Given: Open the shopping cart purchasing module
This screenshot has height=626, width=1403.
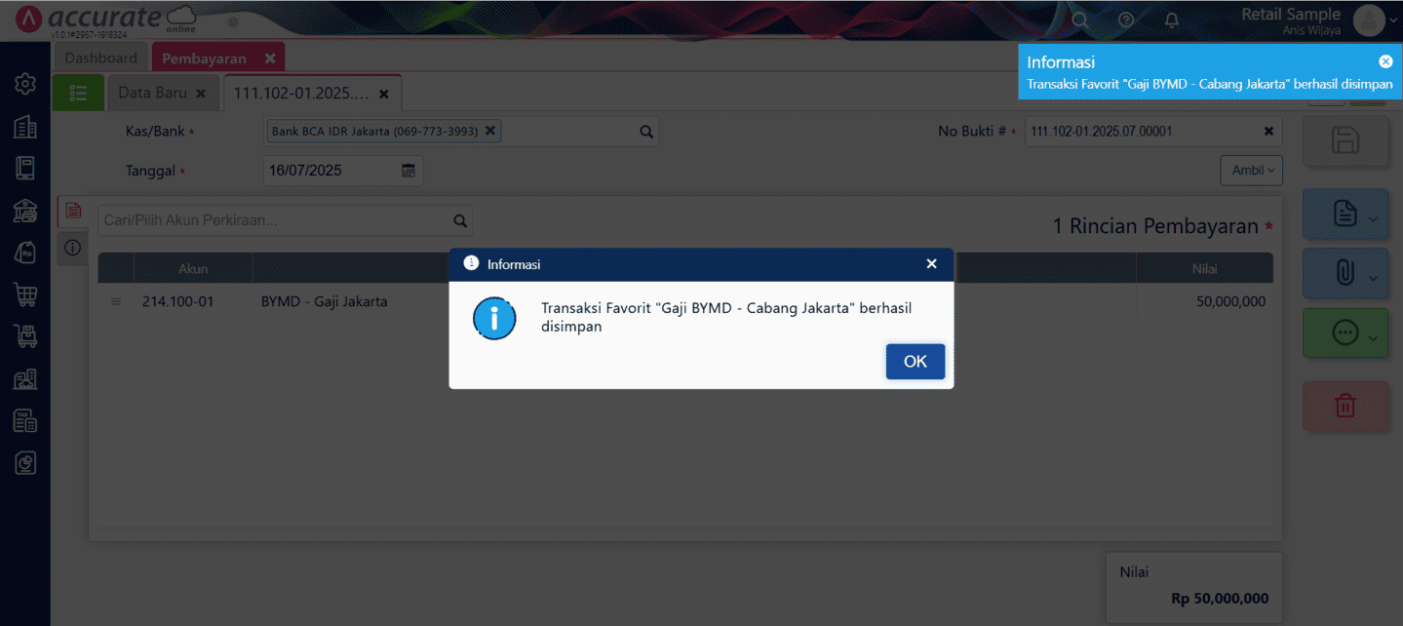Looking at the screenshot, I should 25,293.
